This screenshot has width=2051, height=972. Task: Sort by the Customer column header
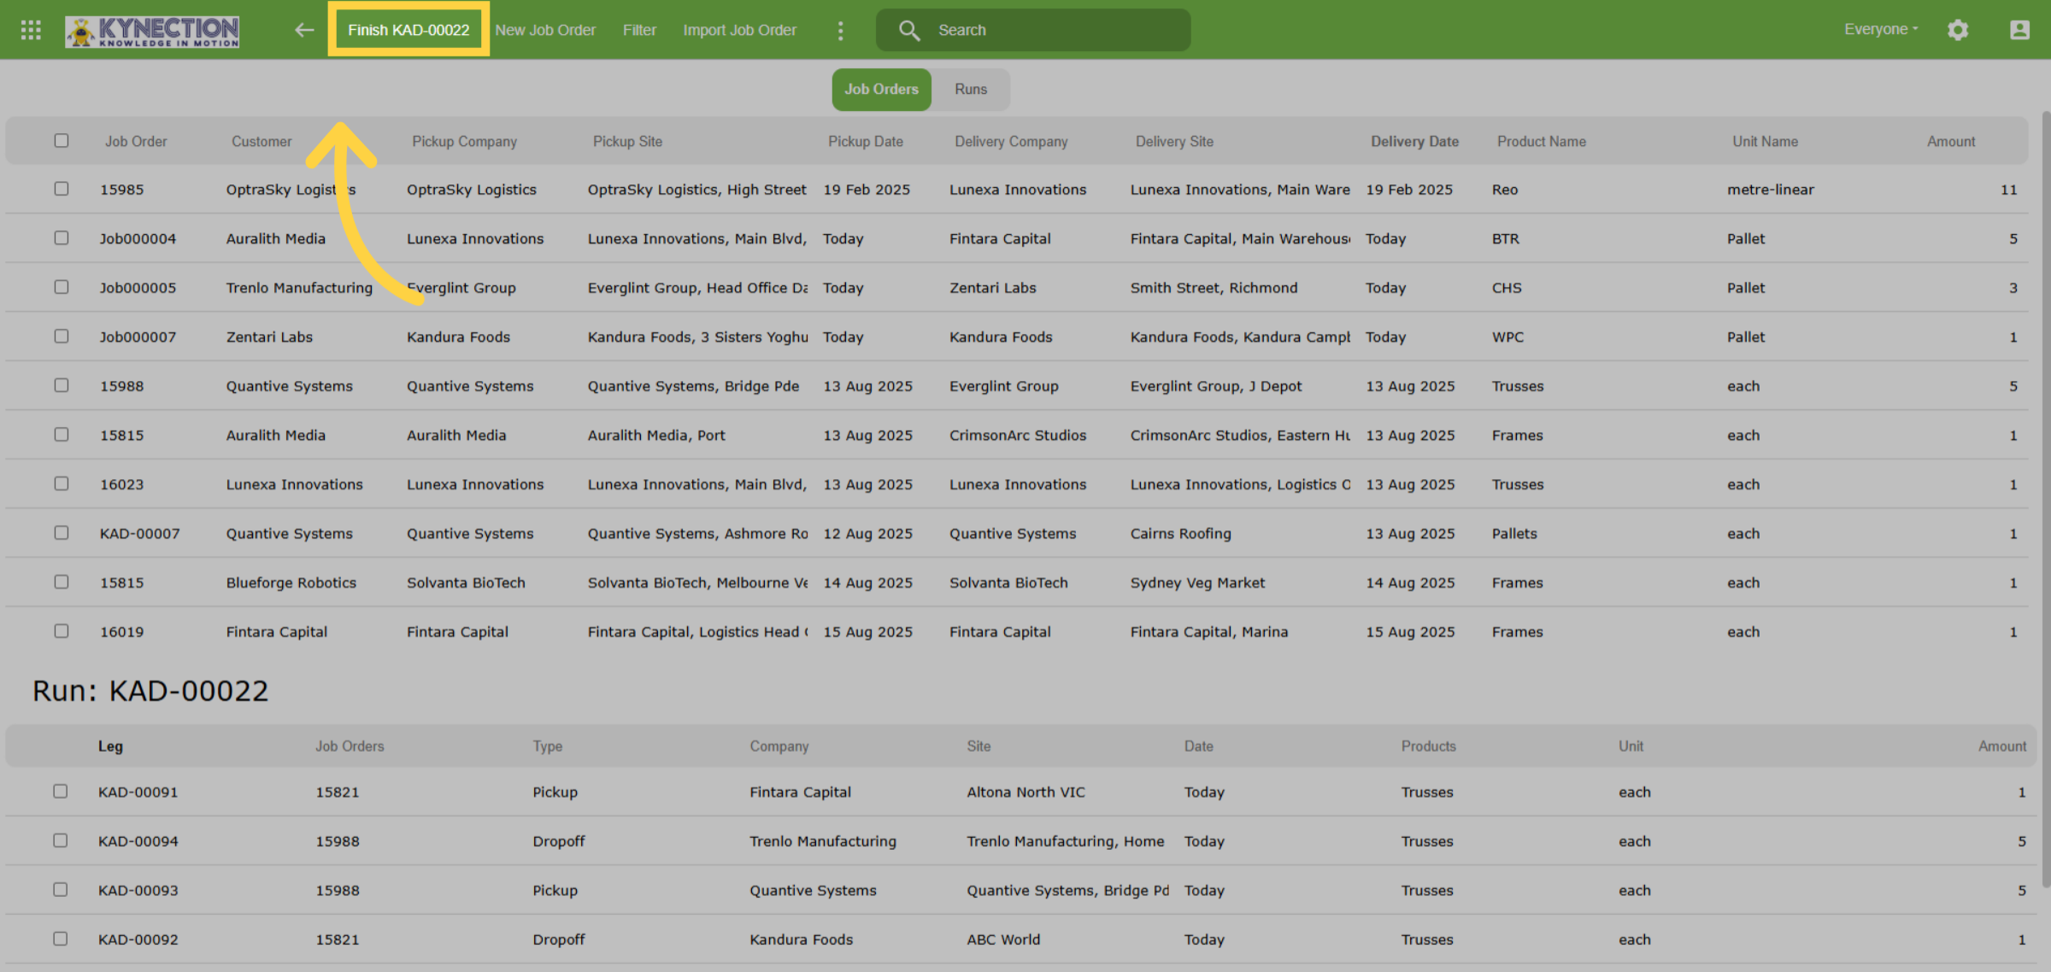pyautogui.click(x=262, y=141)
